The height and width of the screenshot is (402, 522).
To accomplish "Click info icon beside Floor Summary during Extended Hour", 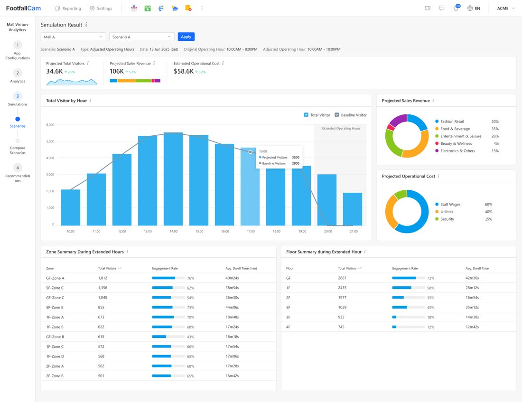I will point(365,252).
